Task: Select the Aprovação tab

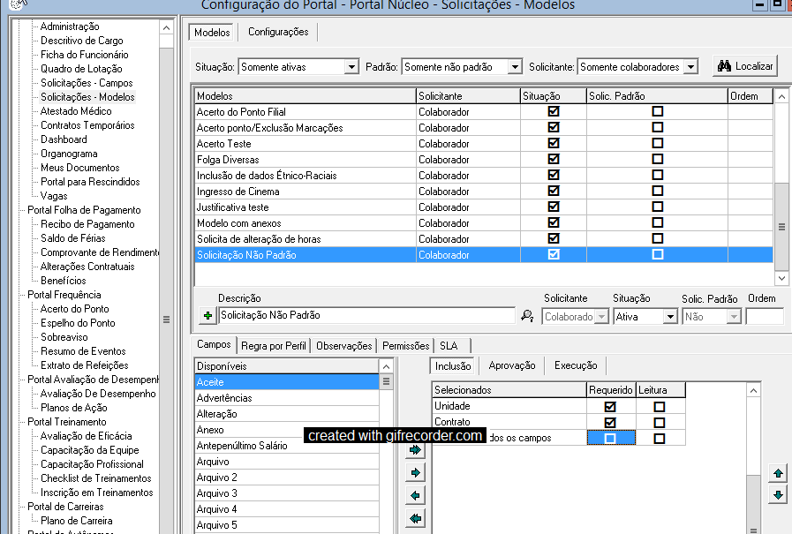Action: coord(512,366)
